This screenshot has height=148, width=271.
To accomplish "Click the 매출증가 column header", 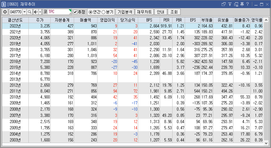I will point(242,20).
